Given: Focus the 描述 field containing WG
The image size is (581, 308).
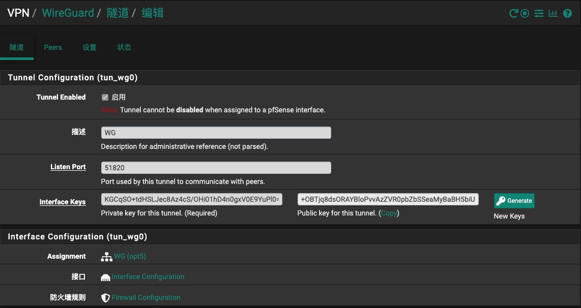Looking at the screenshot, I should (216, 133).
